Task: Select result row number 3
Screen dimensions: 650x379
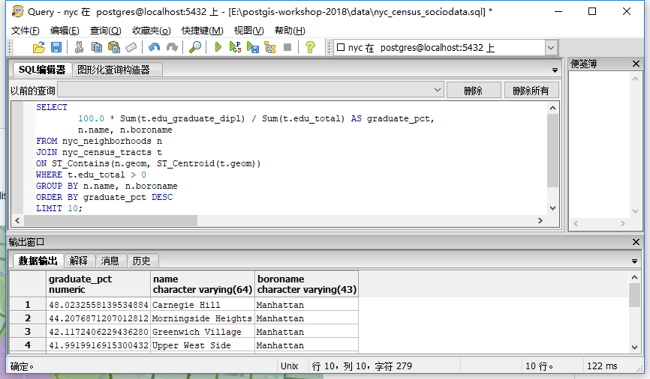Action: 28,331
